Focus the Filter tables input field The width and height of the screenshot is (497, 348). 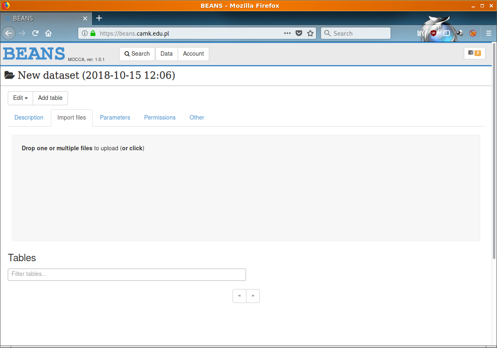(127, 274)
